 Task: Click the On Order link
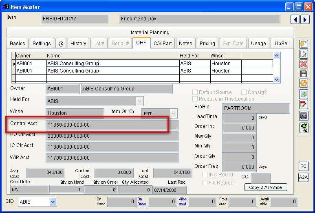click(x=142, y=201)
